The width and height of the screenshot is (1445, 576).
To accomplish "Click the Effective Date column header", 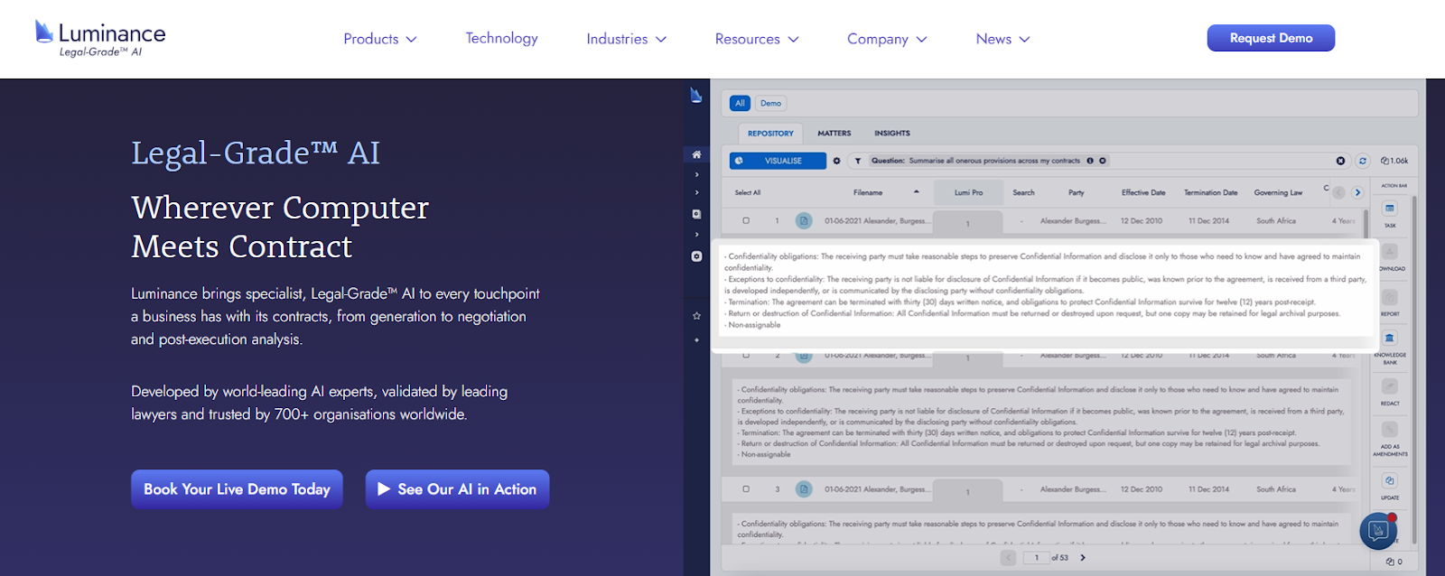I will [x=1143, y=192].
